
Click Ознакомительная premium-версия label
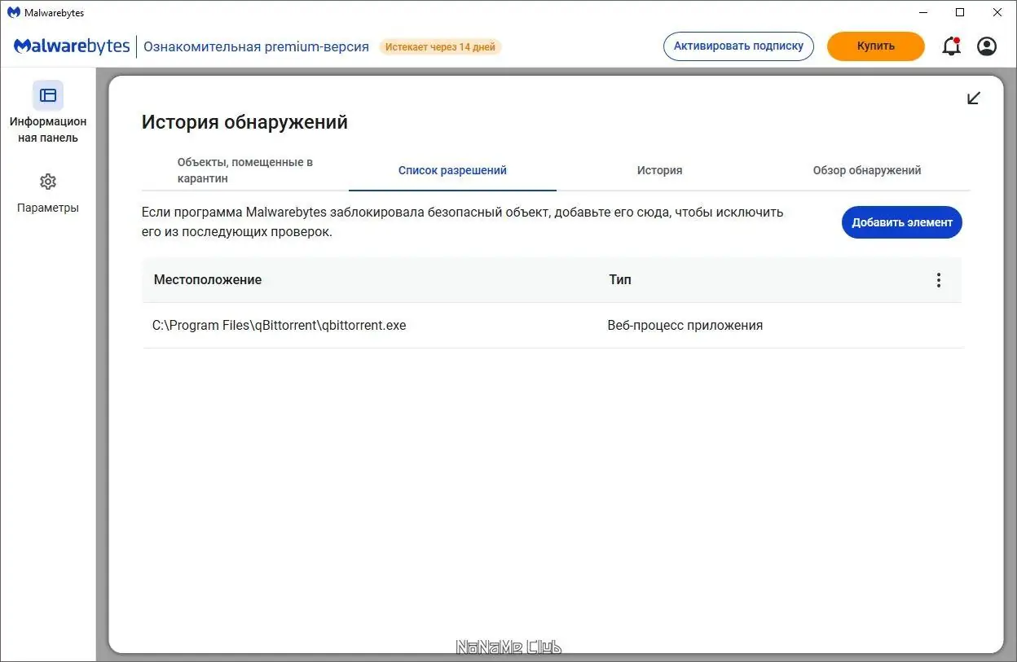coord(257,46)
